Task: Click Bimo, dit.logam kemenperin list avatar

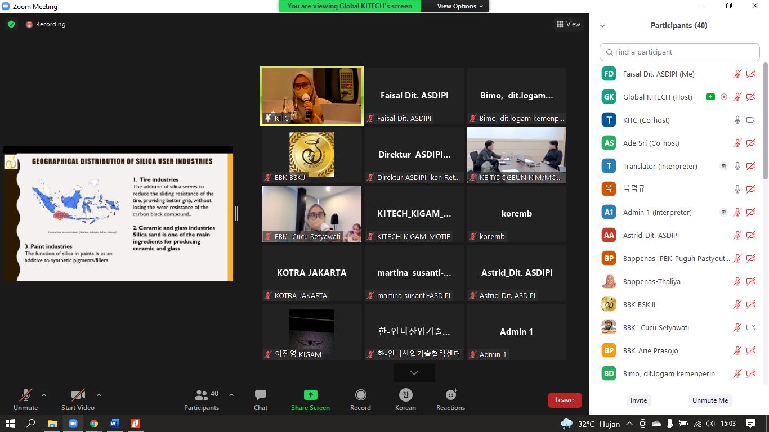Action: pos(609,373)
